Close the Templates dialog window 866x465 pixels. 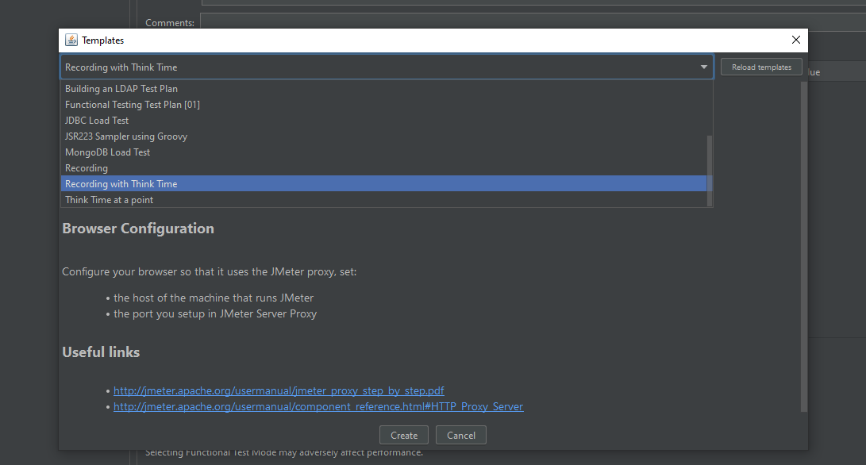pos(796,40)
